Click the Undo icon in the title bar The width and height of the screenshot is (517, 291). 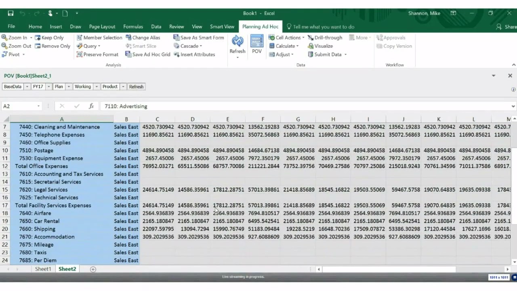(23, 13)
